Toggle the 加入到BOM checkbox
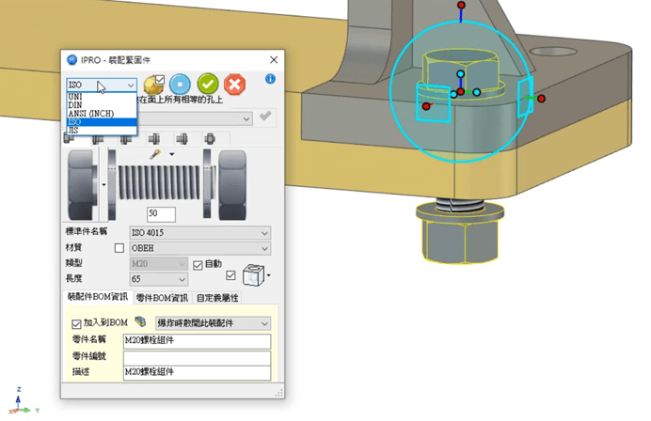Screen dimensions: 651x421 click(x=76, y=323)
